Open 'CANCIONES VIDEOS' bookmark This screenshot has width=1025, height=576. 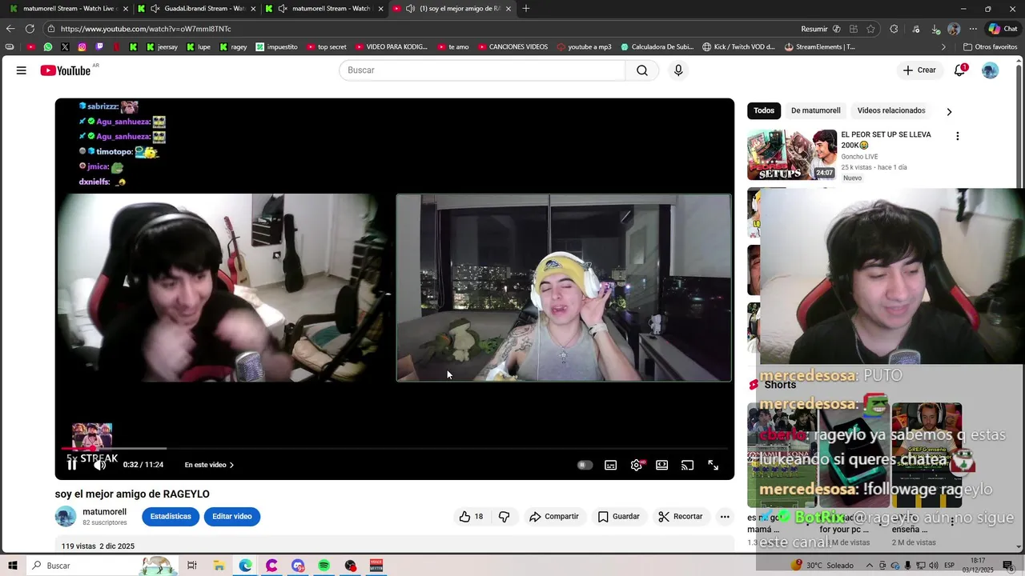pyautogui.click(x=512, y=47)
